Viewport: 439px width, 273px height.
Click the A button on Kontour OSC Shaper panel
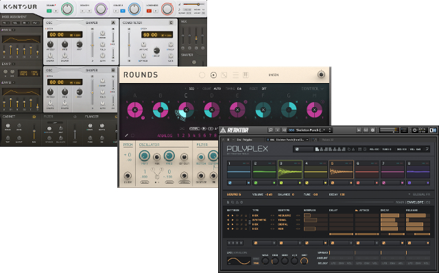pos(113,23)
